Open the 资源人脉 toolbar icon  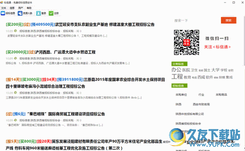pyautogui.click(x=20, y=13)
